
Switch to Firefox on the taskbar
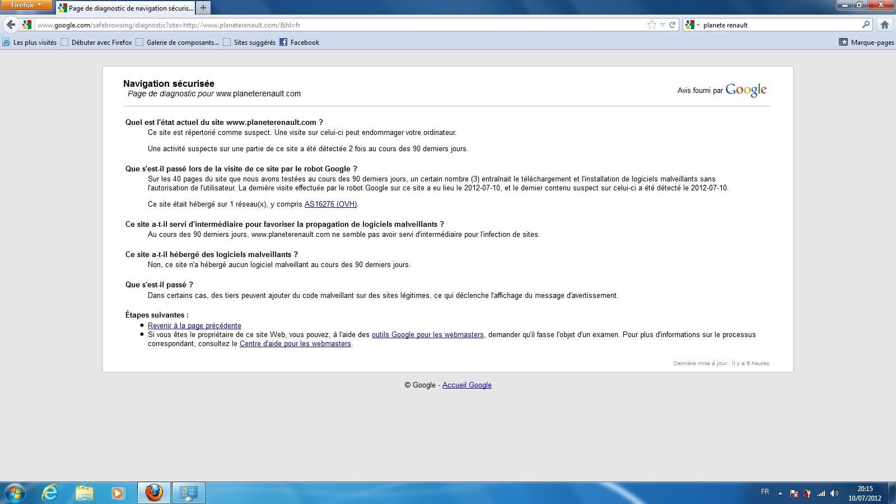point(154,493)
